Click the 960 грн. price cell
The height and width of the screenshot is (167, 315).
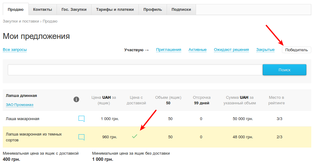(x=110, y=137)
